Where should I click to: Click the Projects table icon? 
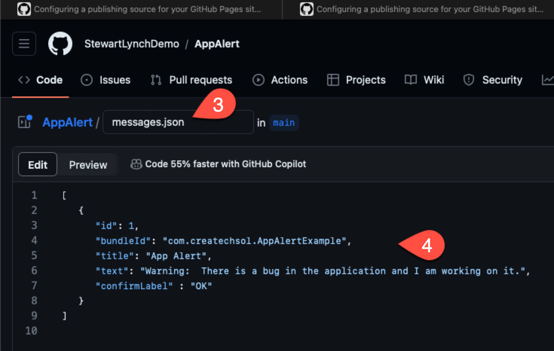tap(333, 80)
